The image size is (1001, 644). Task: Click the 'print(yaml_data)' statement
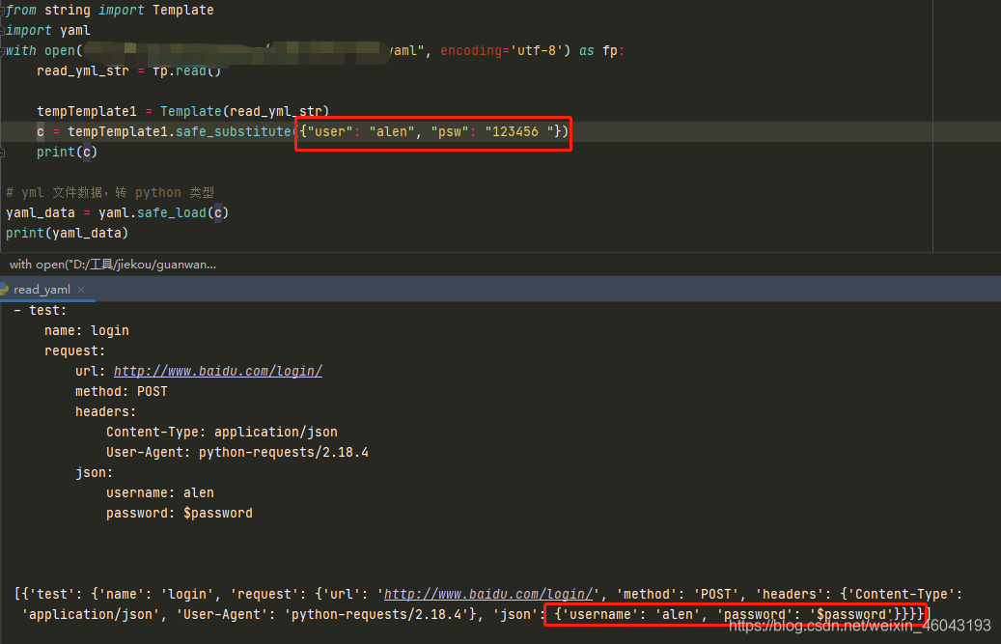(67, 233)
